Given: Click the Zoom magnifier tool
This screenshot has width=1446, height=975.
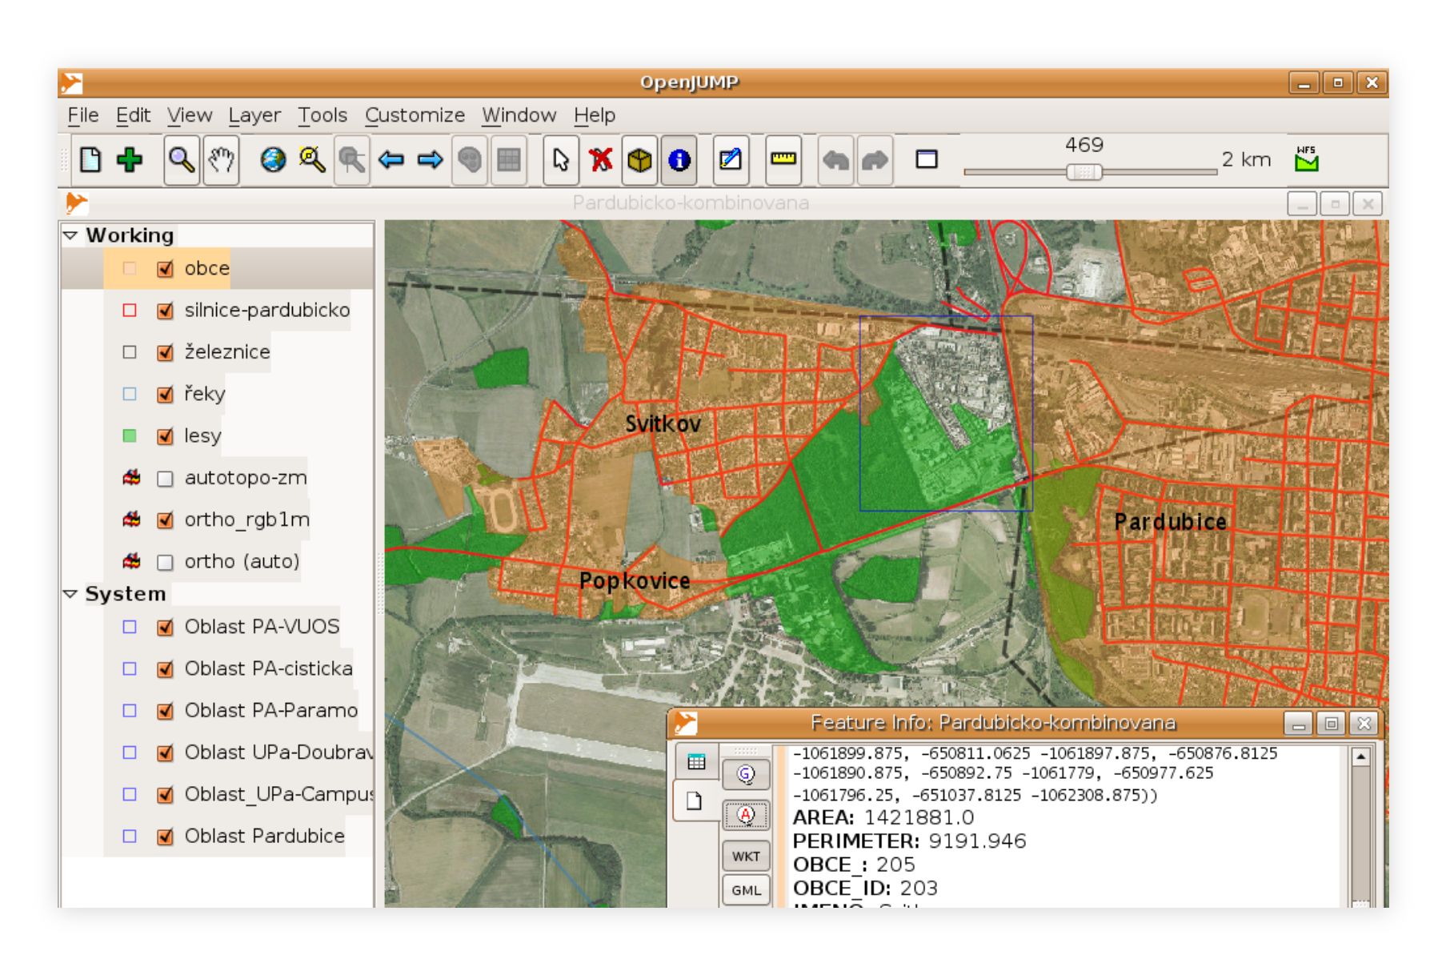Looking at the screenshot, I should coord(182,161).
